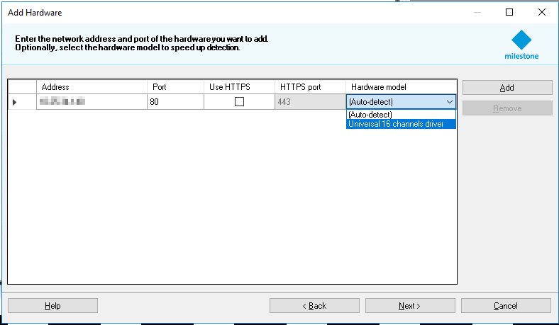Maximize the Add Hardware window

coord(509,12)
